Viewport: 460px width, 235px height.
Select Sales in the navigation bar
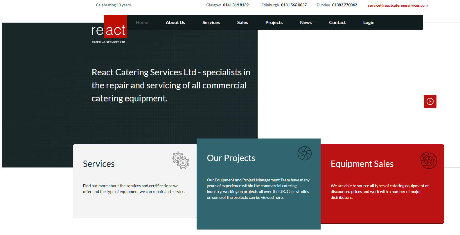[x=242, y=23]
